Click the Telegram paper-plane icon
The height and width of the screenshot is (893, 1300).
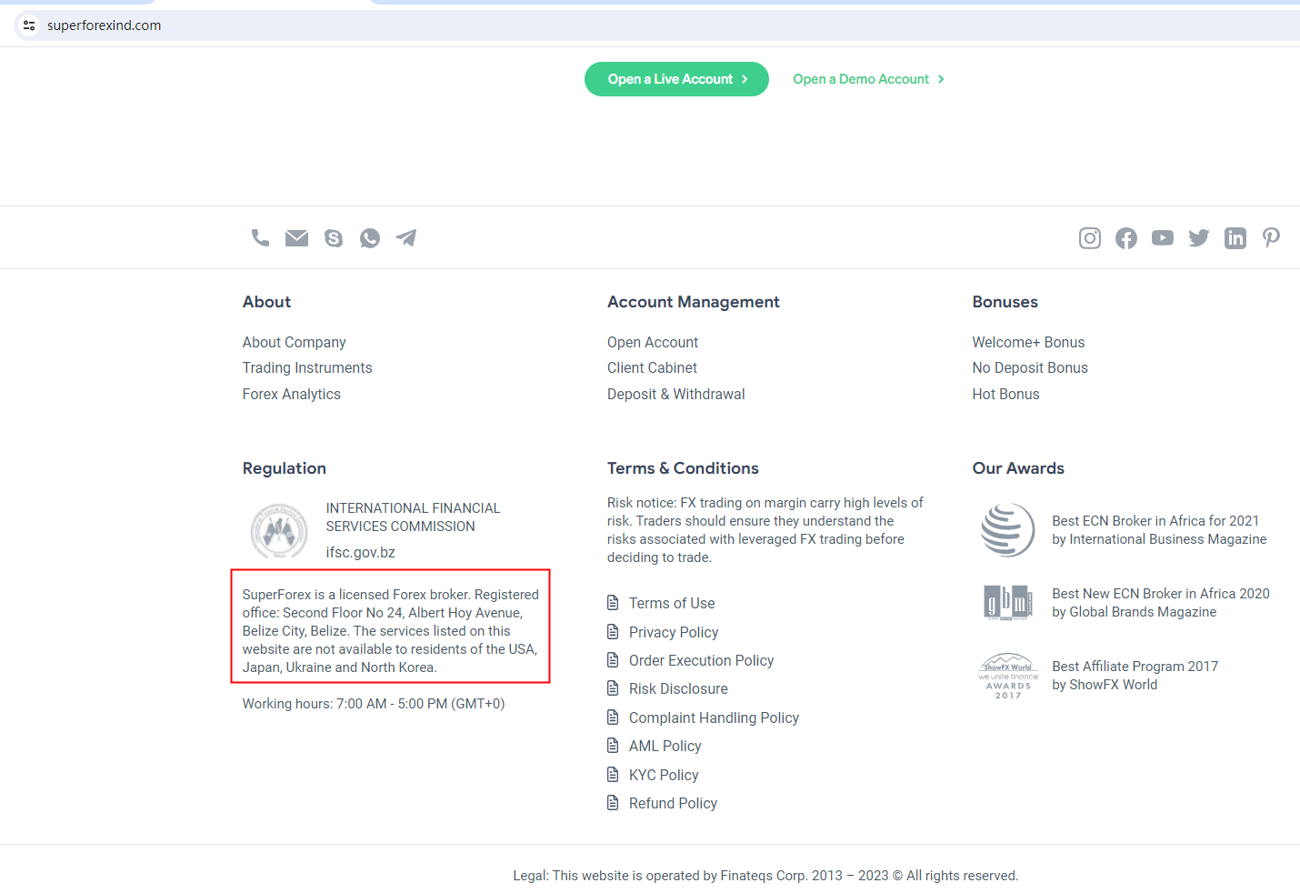(x=406, y=238)
